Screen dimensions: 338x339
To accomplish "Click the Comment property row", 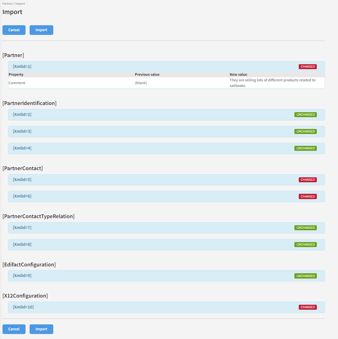I will click(17, 83).
